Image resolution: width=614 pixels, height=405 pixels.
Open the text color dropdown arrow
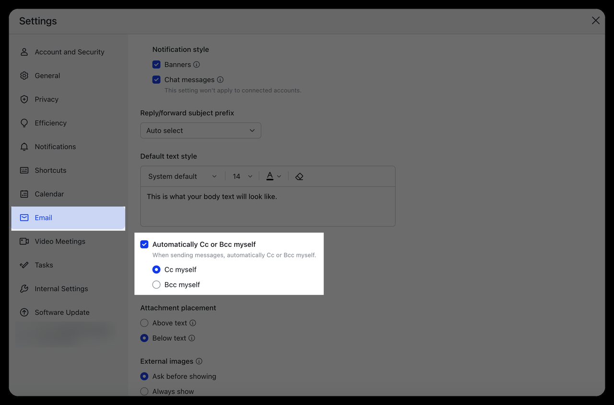(279, 176)
